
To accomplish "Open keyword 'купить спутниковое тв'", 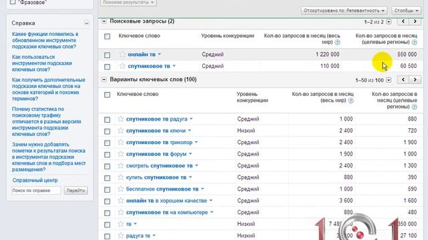I will [156, 177].
